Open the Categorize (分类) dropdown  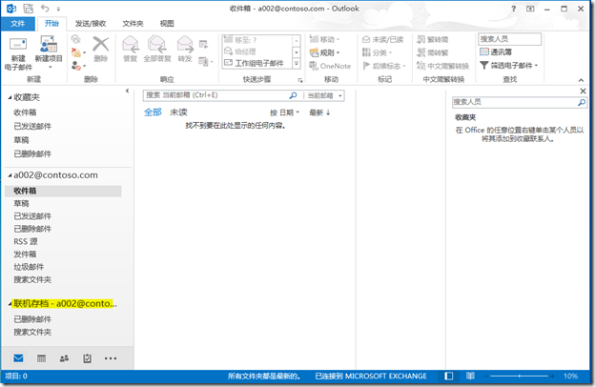[377, 52]
